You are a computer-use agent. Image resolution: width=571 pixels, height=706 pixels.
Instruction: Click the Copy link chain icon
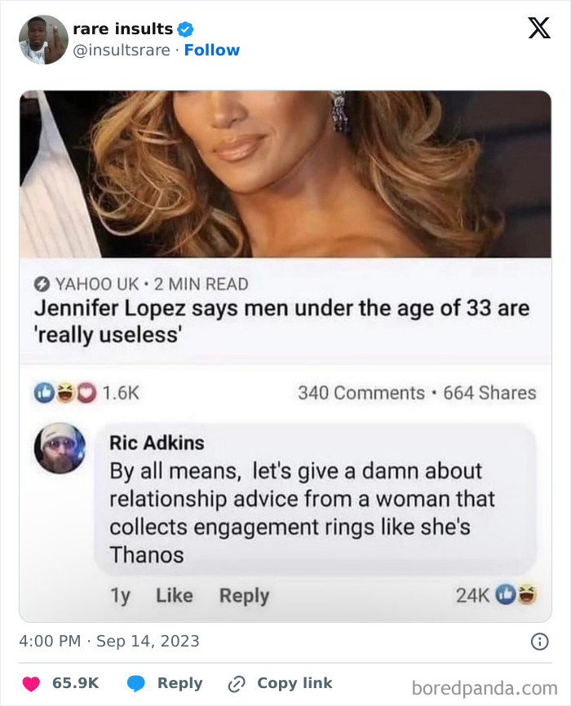[237, 684]
